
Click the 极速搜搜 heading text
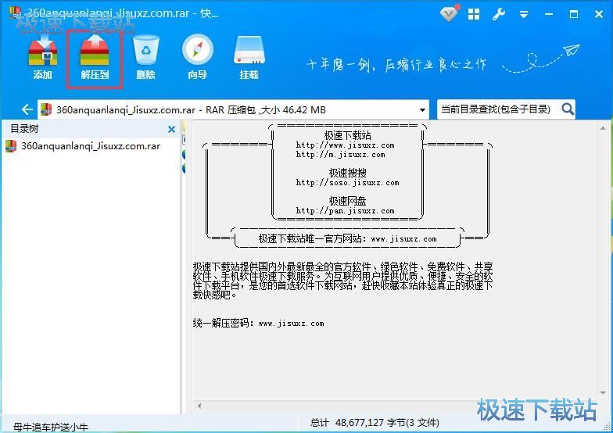[x=347, y=173]
